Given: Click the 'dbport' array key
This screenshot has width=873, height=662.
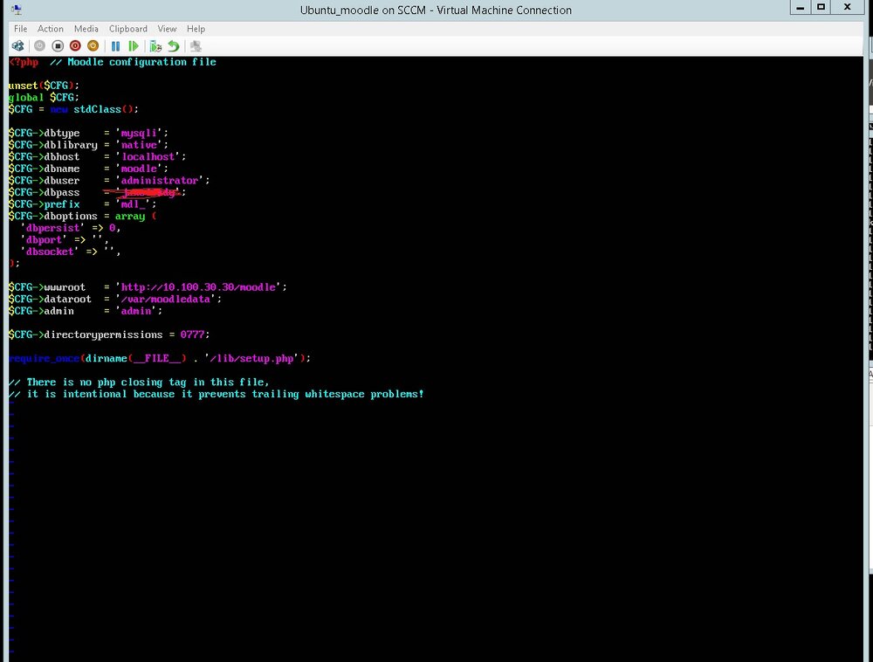Looking at the screenshot, I should coord(44,240).
